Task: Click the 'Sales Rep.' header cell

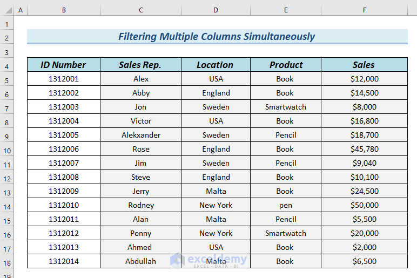Action: [x=140, y=65]
